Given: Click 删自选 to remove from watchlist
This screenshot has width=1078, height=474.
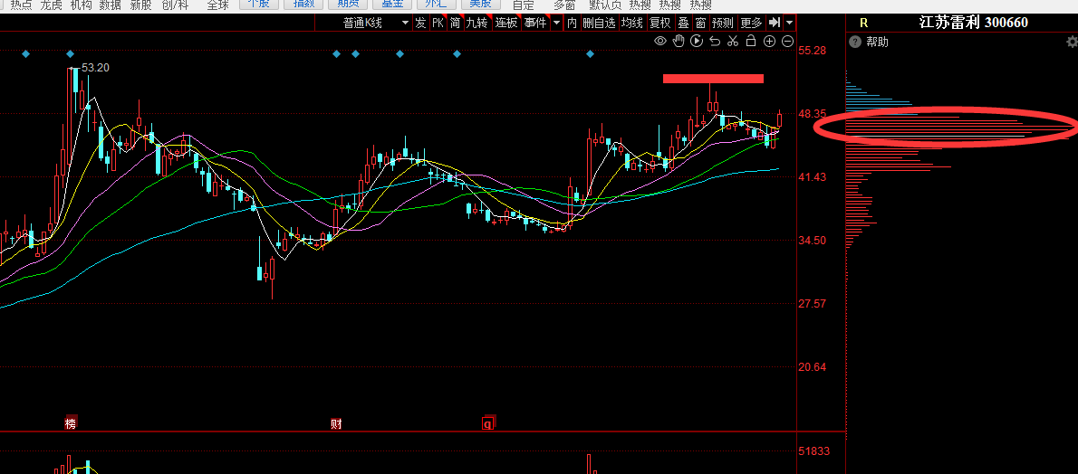Looking at the screenshot, I should [x=599, y=23].
